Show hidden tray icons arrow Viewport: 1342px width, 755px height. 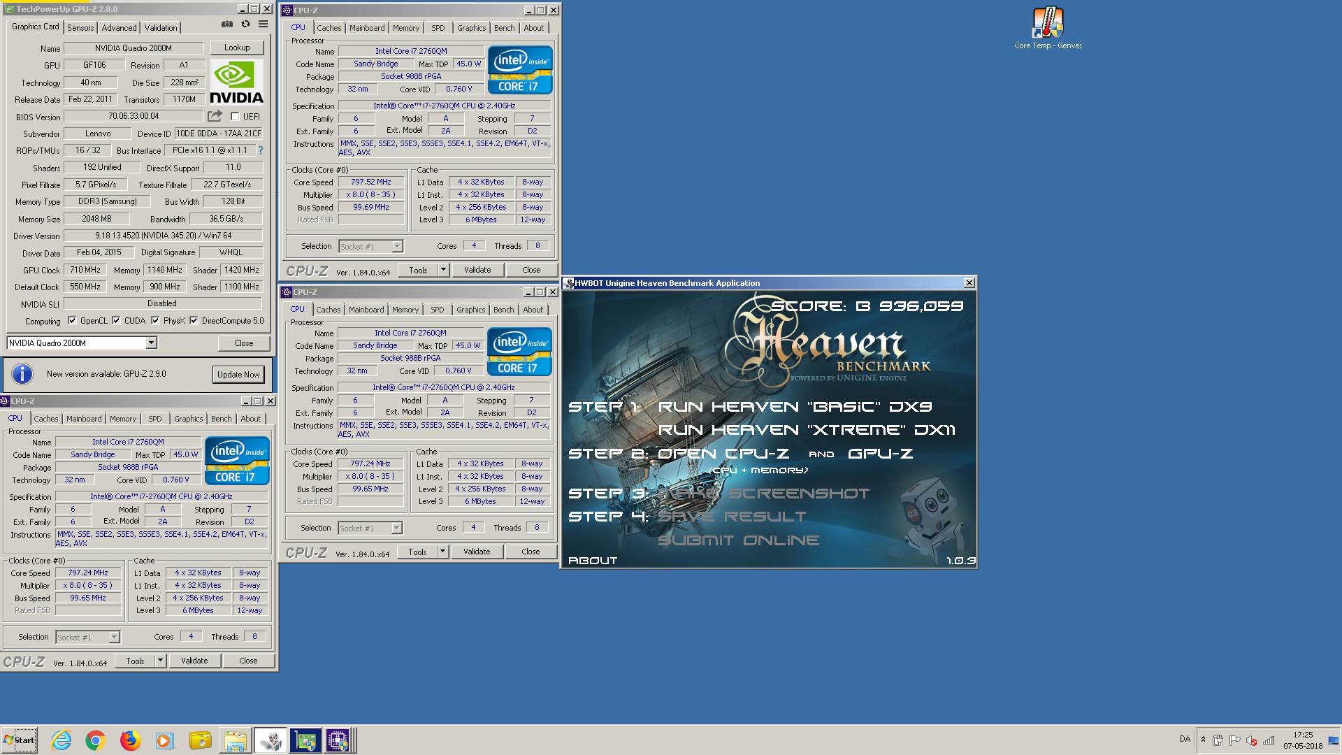pyautogui.click(x=1203, y=740)
